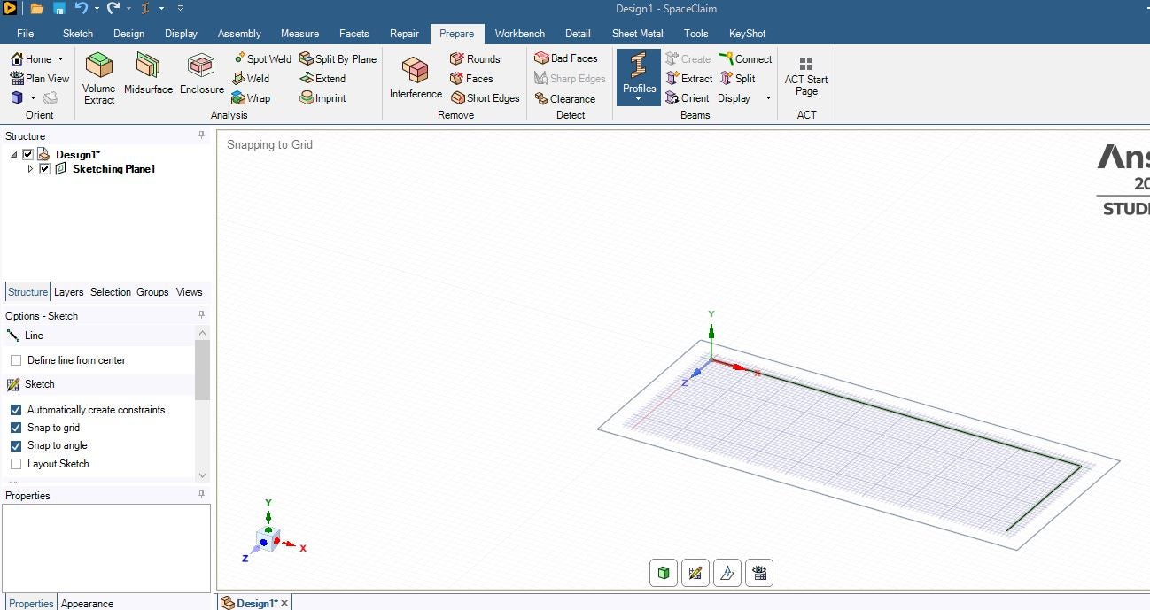This screenshot has width=1150, height=610.
Task: Close the Design1 document tab
Action: [284, 603]
